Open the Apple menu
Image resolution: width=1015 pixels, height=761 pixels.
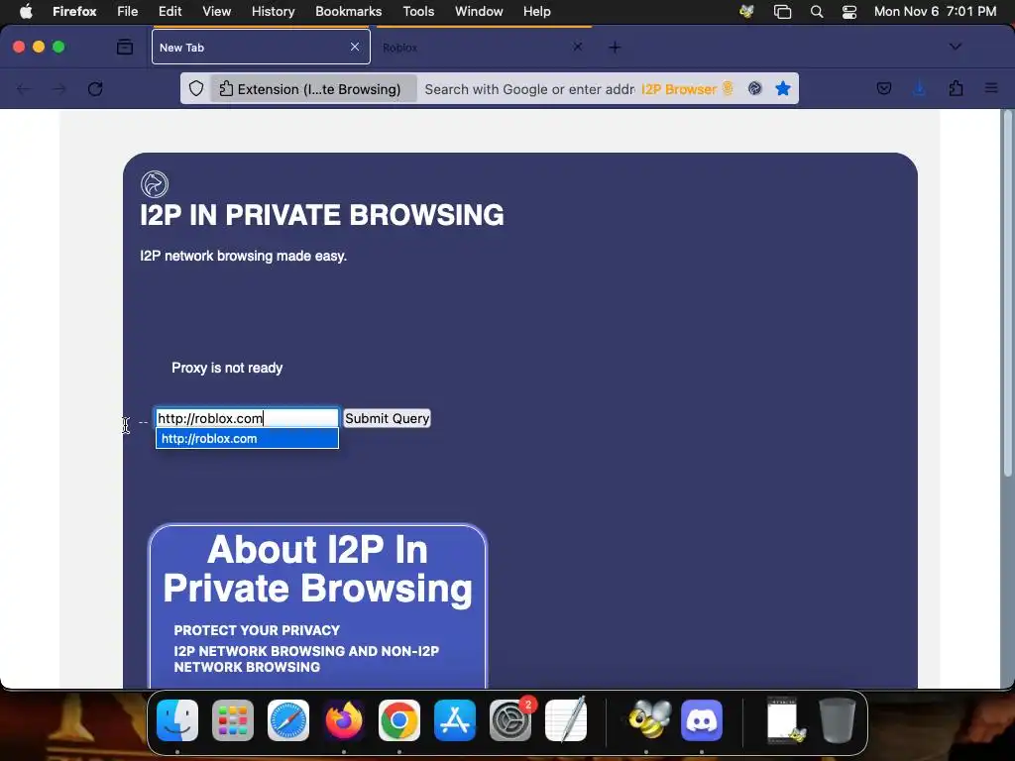point(26,12)
